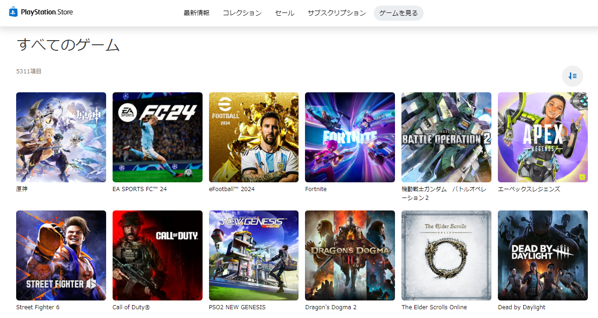The image size is (598, 318).
Task: Click the Call of Duty® title text
Action: click(x=132, y=307)
